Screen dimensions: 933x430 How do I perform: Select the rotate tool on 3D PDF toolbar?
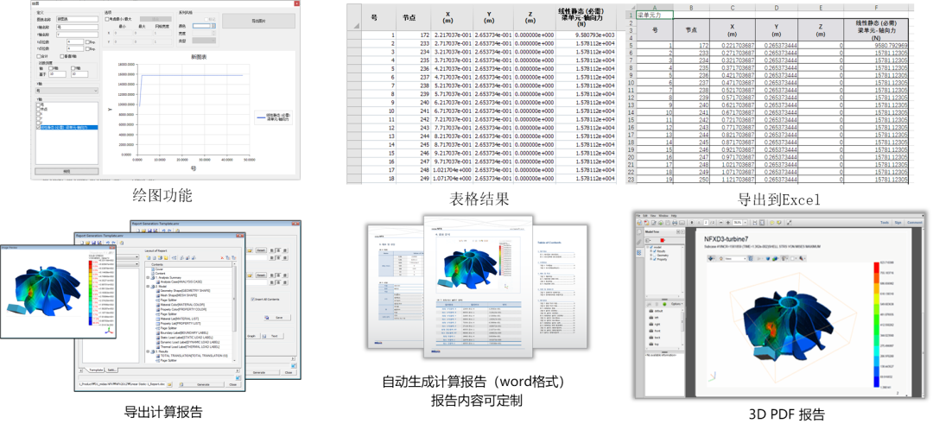tap(710, 259)
